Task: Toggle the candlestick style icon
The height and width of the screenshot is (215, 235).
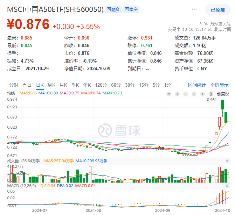Action: point(211,94)
